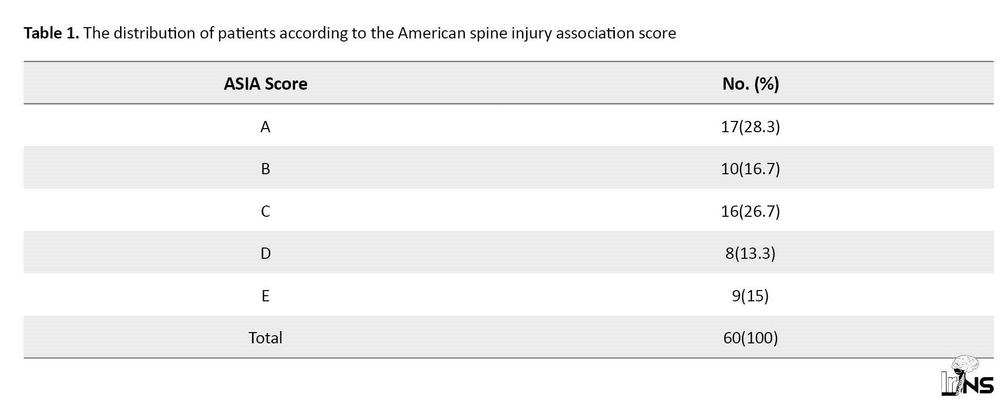Screen dimensions: 1005x411
Task: Select the 16(26.7) value cell
Action: 750,211
